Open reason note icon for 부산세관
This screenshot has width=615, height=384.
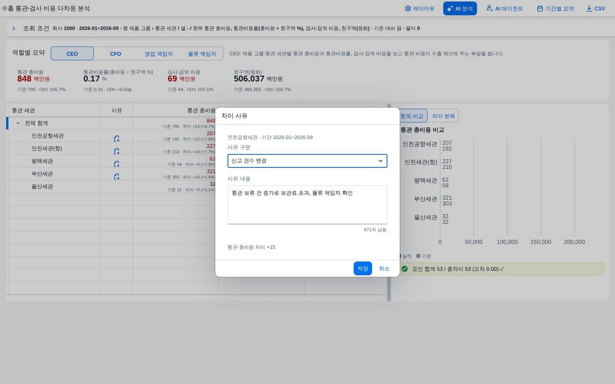click(x=117, y=177)
